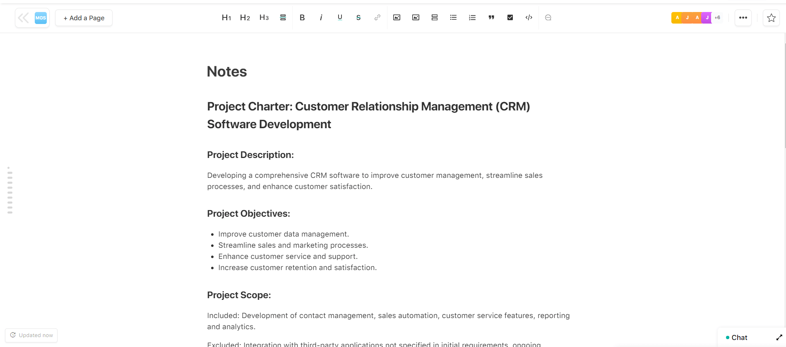Expand the +6 additional collaborators list
Image resolution: width=786 pixels, height=347 pixels.
[717, 18]
